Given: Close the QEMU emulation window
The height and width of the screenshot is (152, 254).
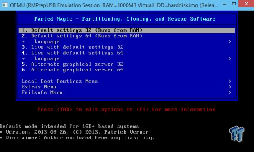Looking at the screenshot, I should [246, 4].
